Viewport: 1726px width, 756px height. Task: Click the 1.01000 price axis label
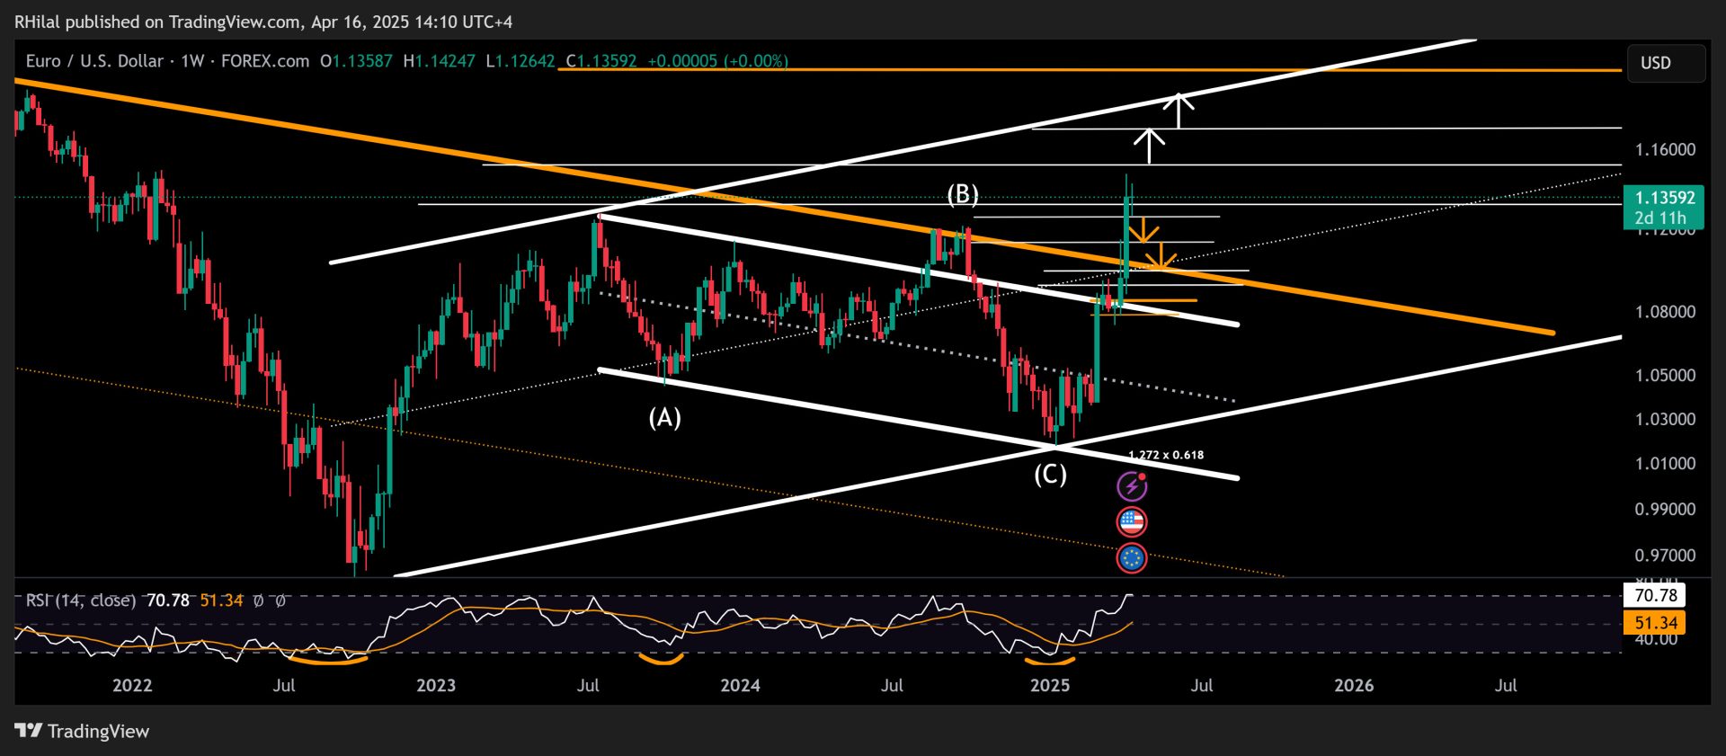click(x=1665, y=463)
